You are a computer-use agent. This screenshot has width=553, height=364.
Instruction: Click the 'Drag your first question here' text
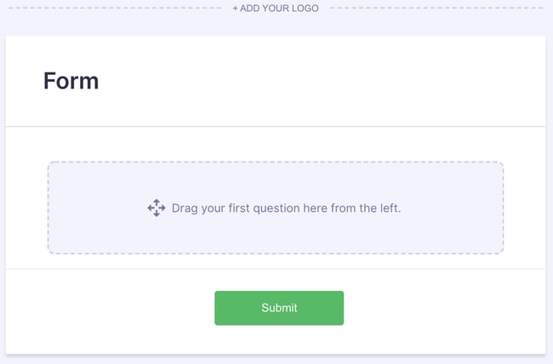coord(286,208)
